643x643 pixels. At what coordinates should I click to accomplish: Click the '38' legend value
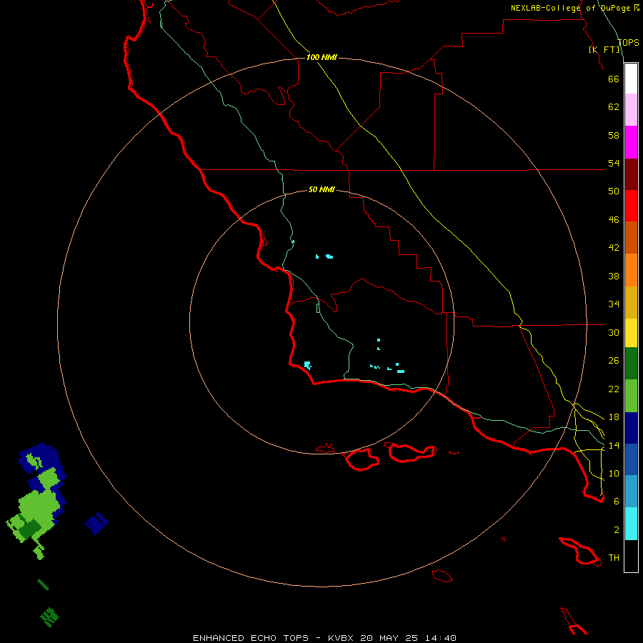click(614, 276)
